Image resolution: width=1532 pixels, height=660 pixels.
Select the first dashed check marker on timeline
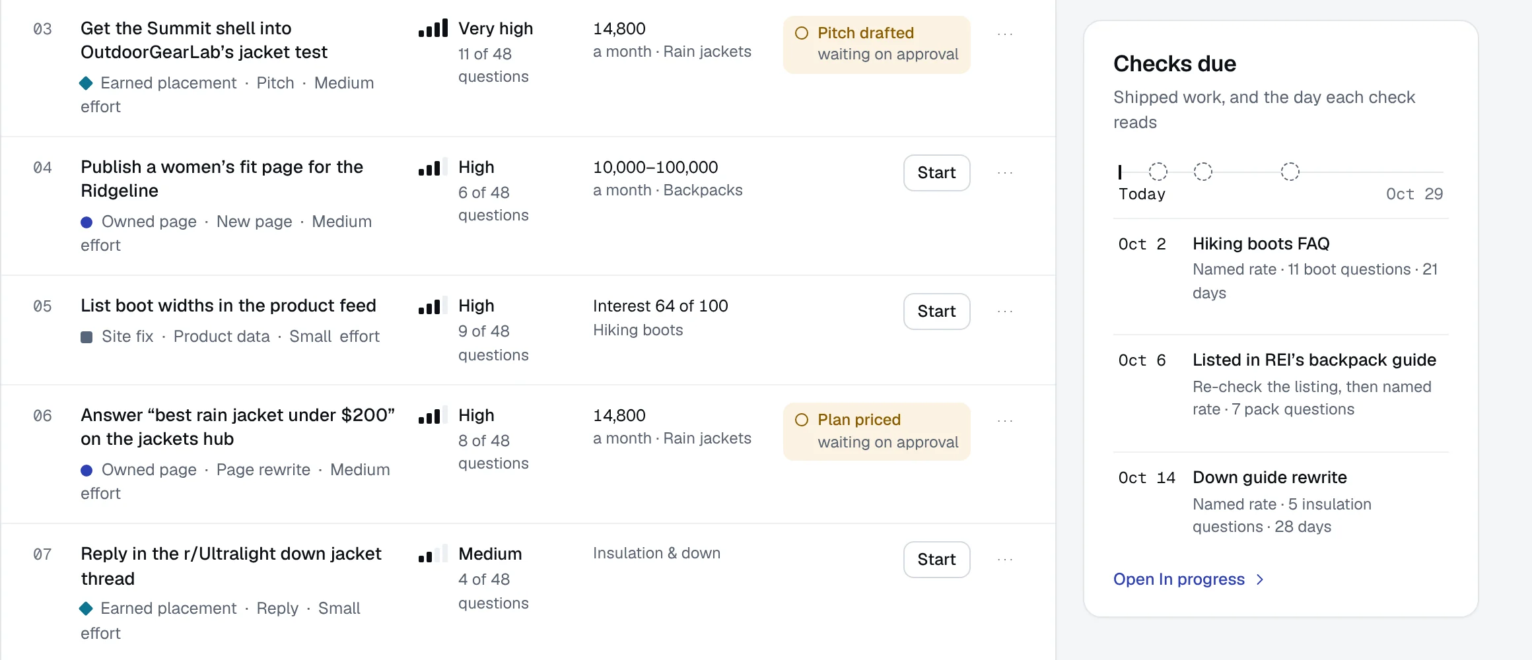(1158, 172)
